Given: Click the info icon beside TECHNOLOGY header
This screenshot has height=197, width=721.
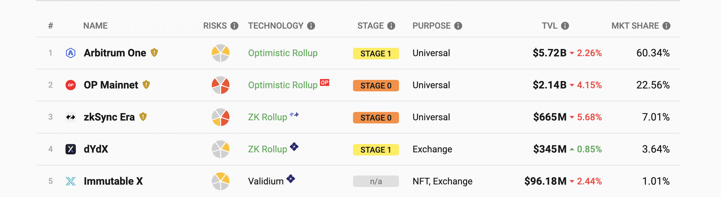Looking at the screenshot, I should coord(311,26).
